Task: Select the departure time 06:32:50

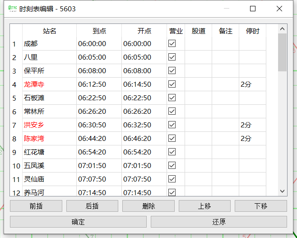Action: tap(137, 125)
